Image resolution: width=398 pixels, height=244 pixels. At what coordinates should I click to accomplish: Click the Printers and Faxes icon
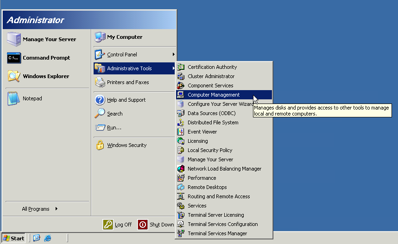[100, 82]
